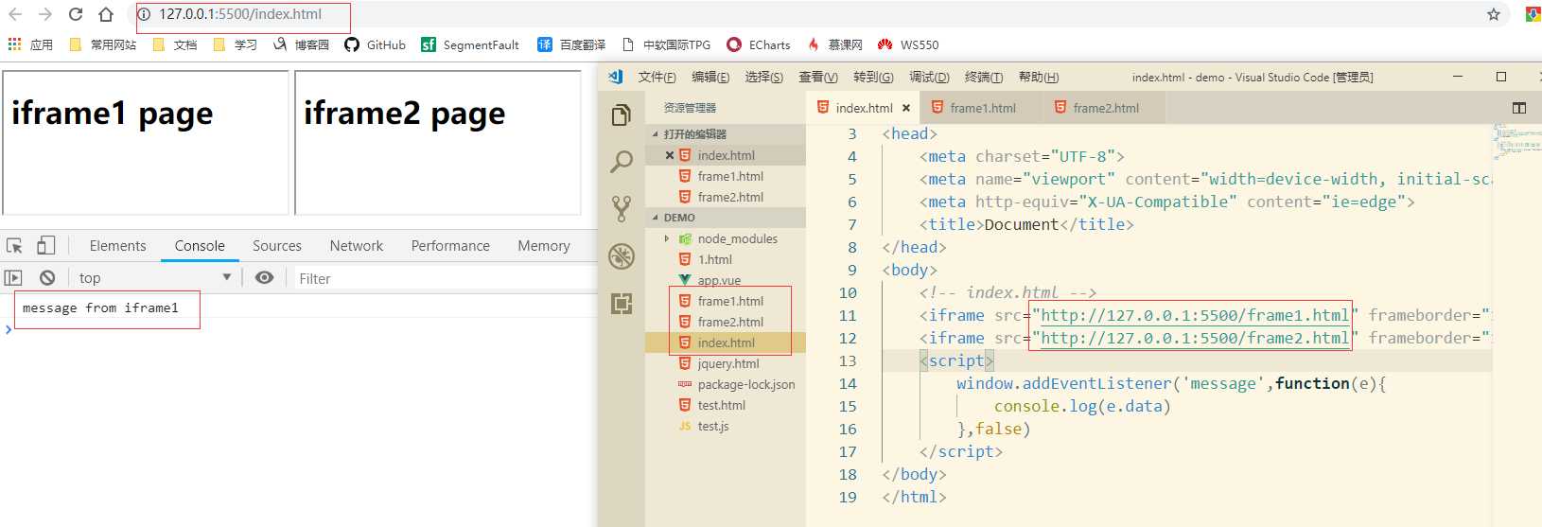Click the browser forward arrow
The width and height of the screenshot is (1542, 527).
(45, 14)
